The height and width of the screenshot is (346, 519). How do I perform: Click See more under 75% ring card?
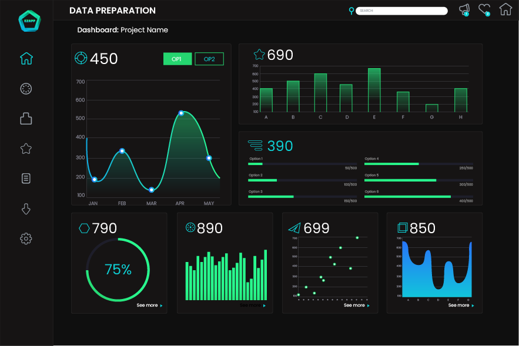[x=149, y=305]
